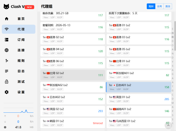Screen dimensions: 176x131
Task: Open Test via lock icon
Action: point(7,81)
